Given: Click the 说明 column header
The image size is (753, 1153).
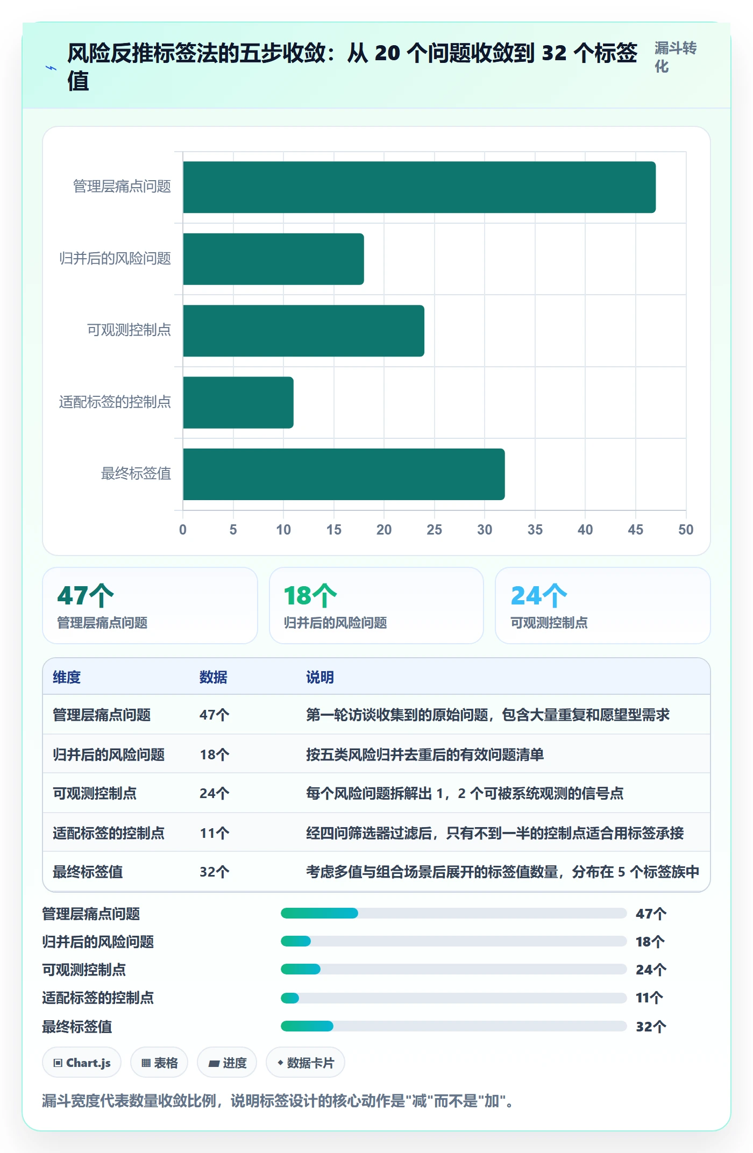Looking at the screenshot, I should pos(320,677).
